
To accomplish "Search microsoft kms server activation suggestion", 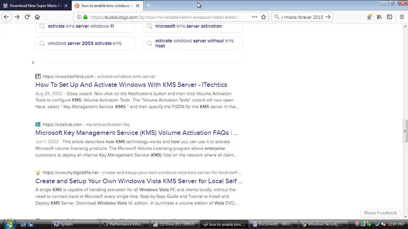I will coord(193,26).
